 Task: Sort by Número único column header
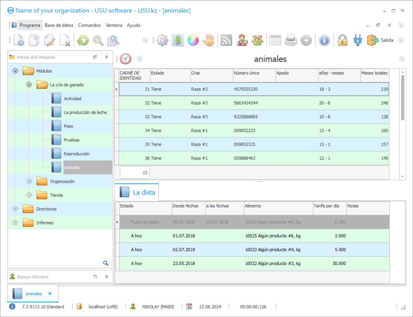254,75
